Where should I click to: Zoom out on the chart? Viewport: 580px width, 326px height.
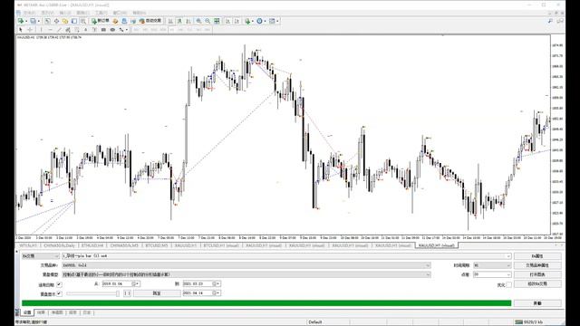click(x=208, y=21)
